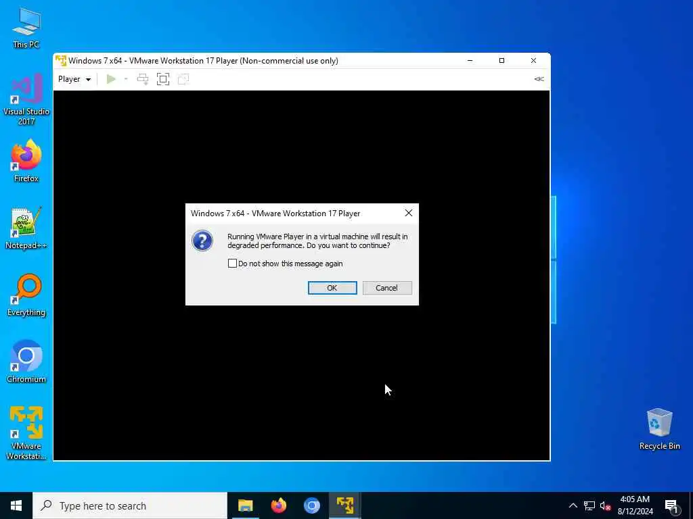The height and width of the screenshot is (519, 693).
Task: Select Recycle Bin desktop icon
Action: click(659, 429)
